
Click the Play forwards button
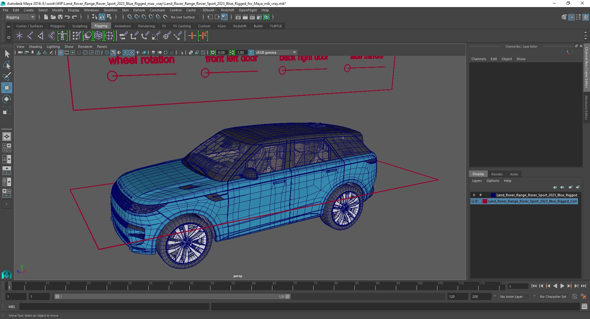click(x=562, y=286)
